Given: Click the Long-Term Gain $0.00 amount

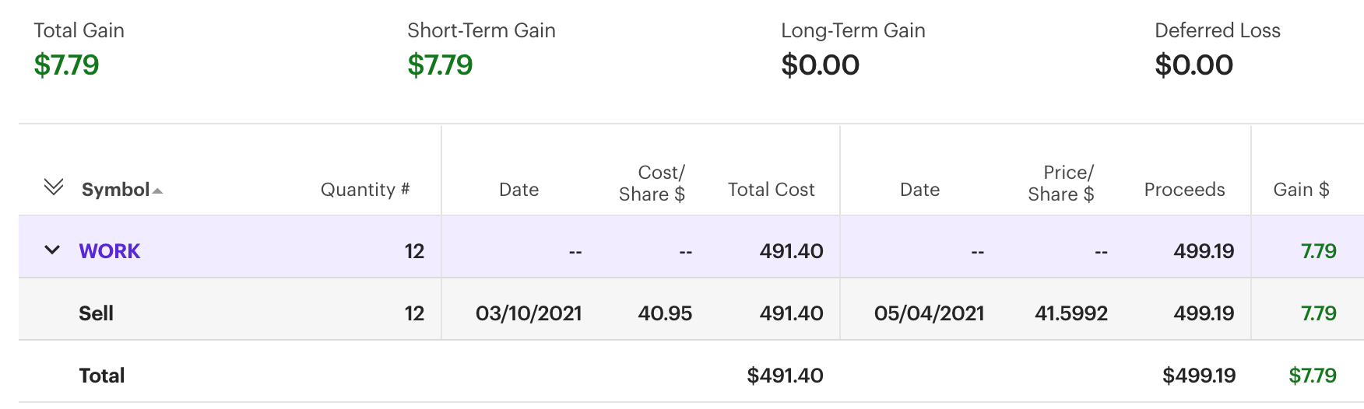Looking at the screenshot, I should [821, 65].
